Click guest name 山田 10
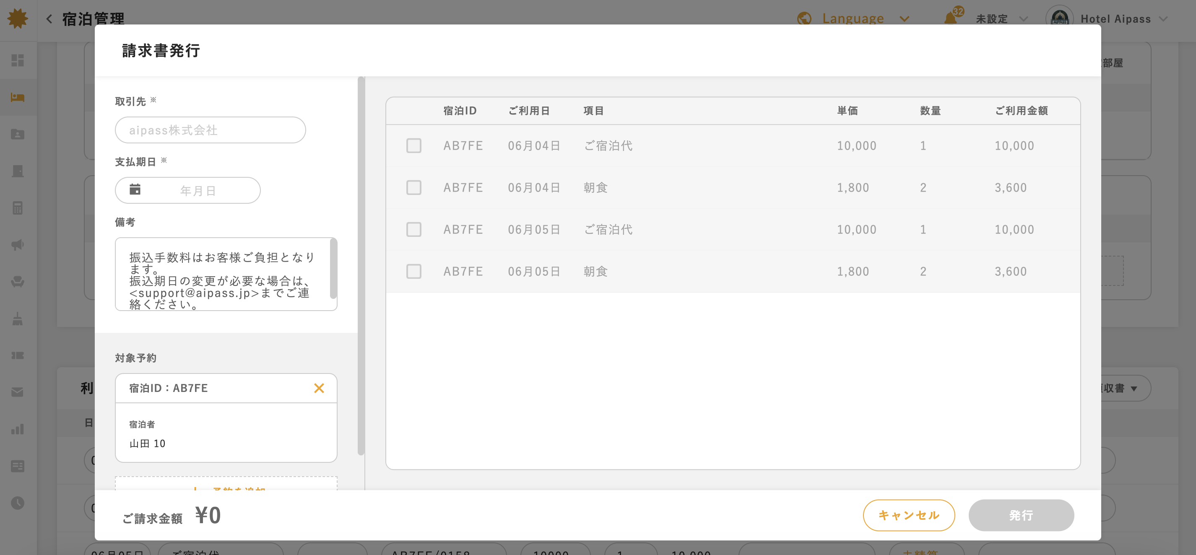The image size is (1196, 555). coord(147,443)
